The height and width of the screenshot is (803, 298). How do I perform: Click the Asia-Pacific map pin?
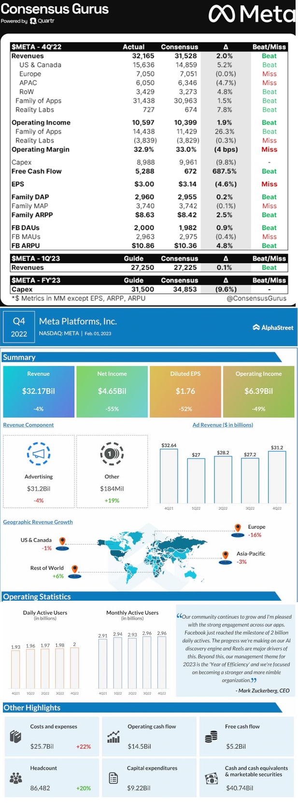(225, 557)
